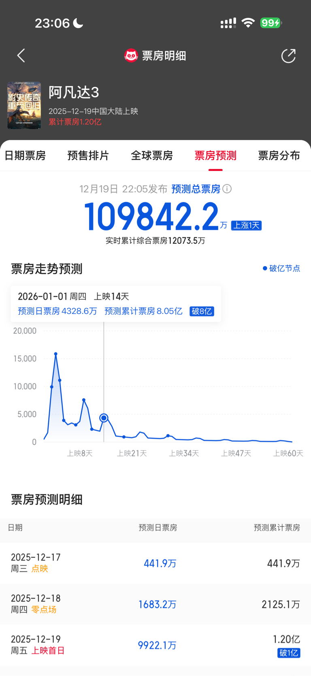Tap the back arrow icon
Viewport: 311px width, 676px height.
[21, 55]
